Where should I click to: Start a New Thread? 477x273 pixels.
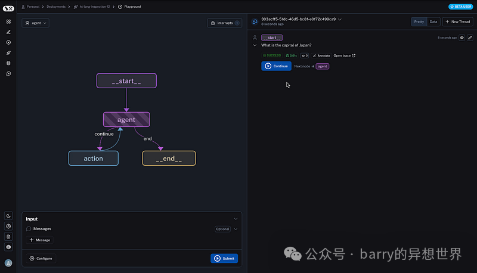coord(457,21)
